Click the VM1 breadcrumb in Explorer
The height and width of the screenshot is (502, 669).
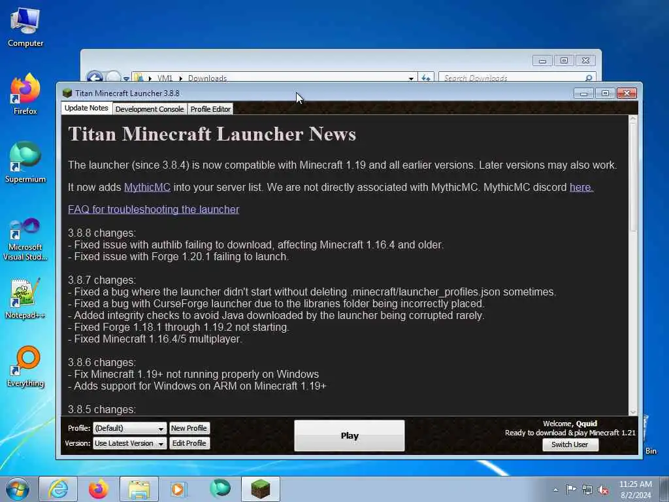coord(165,78)
